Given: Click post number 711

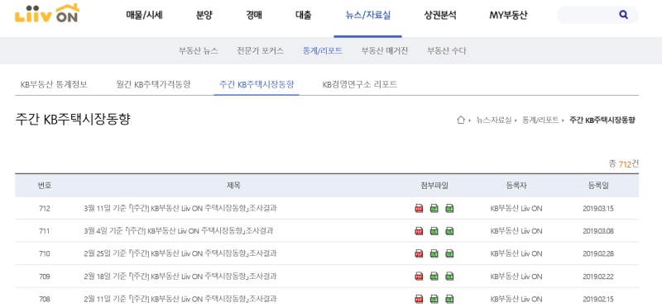Looking at the screenshot, I should 45,231.
